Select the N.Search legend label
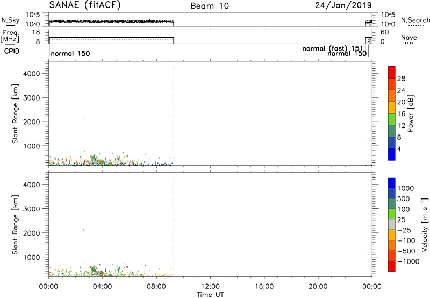Image resolution: width=430 pixels, height=298 pixels. pyautogui.click(x=415, y=20)
